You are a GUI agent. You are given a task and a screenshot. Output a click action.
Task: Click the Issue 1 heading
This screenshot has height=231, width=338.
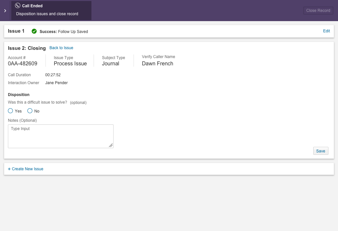tap(16, 31)
